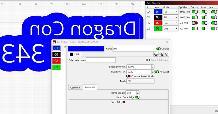Toggle Output for C03 row in Cuts panel
This screenshot has height=114, width=218.
click(x=195, y=29)
